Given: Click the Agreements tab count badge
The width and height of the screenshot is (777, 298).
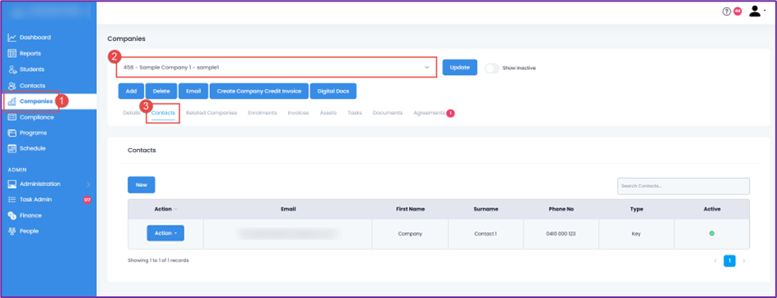Looking at the screenshot, I should [450, 113].
